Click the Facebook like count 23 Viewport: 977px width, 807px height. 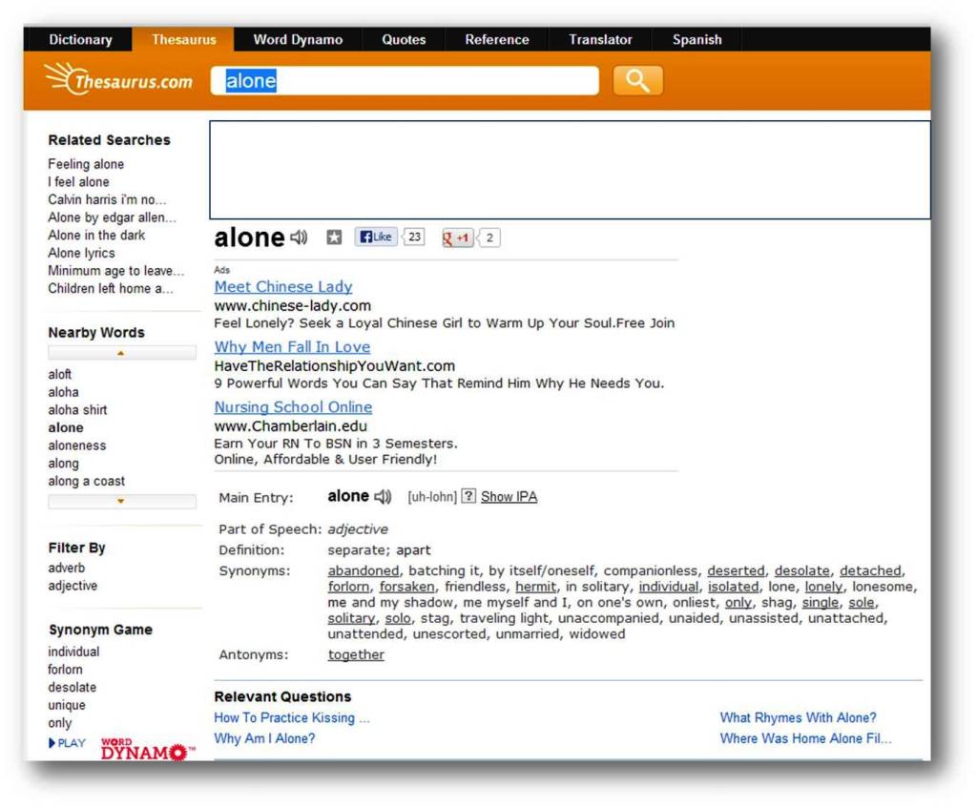(414, 237)
